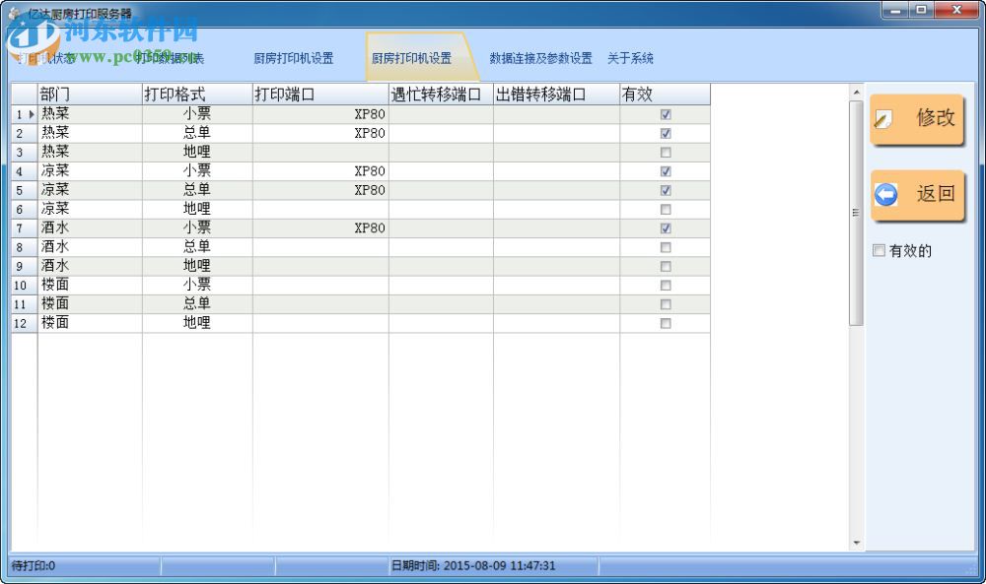Open the 打印数据列表 tab
The height and width of the screenshot is (584, 986).
click(x=168, y=57)
